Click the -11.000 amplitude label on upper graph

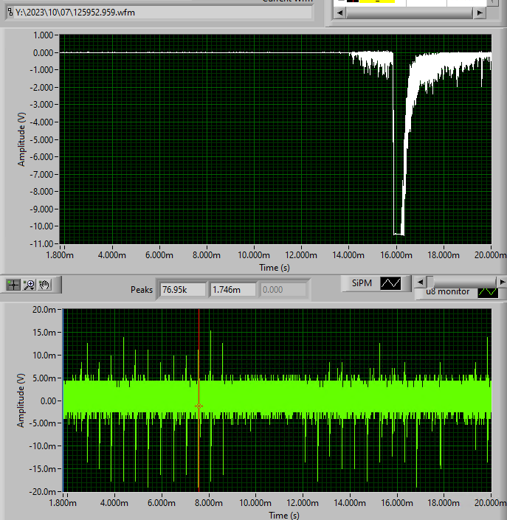[x=42, y=243]
